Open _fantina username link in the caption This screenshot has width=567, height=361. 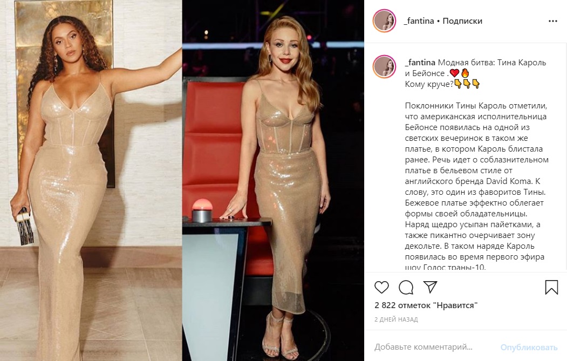420,63
